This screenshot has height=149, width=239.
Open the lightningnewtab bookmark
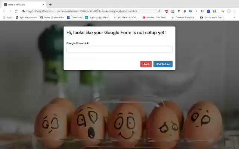27,18
